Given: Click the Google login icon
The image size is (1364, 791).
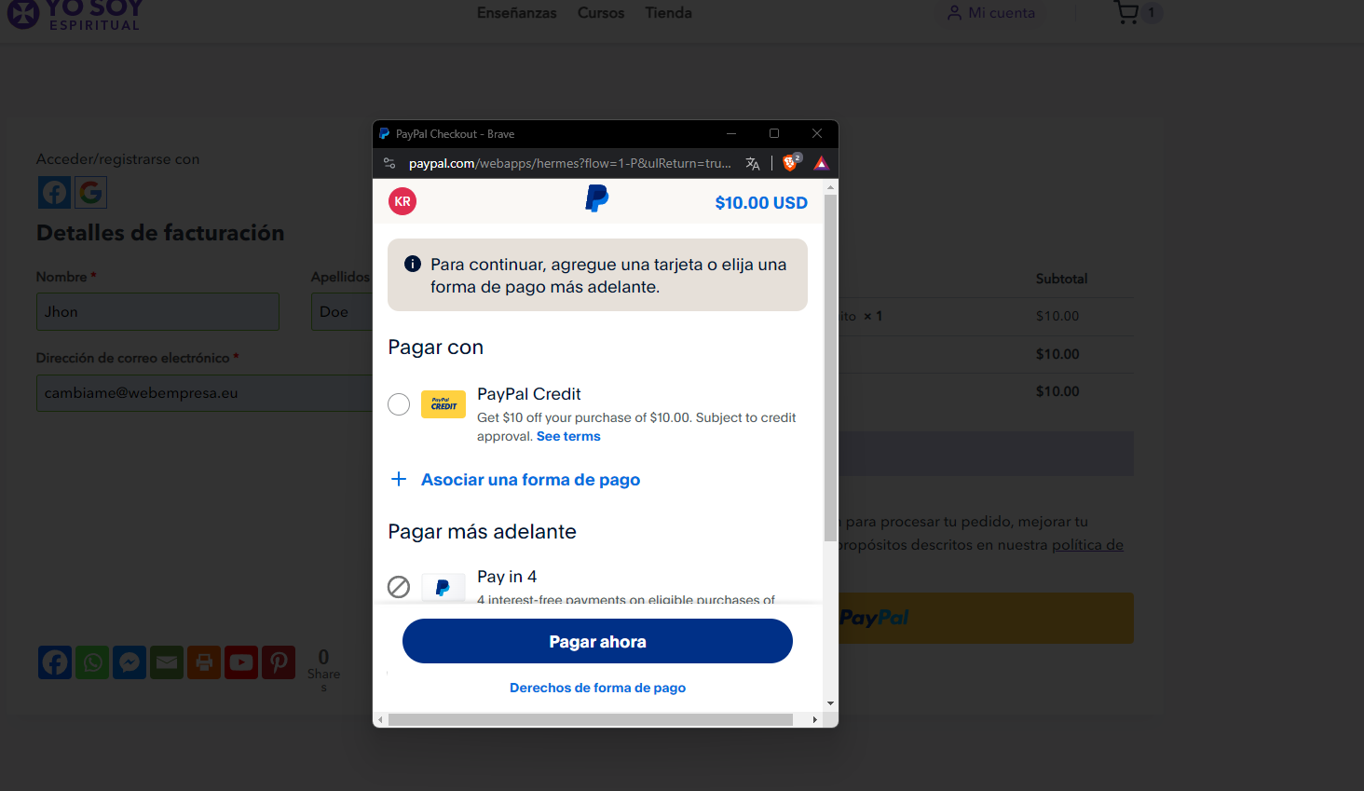Looking at the screenshot, I should click(90, 193).
